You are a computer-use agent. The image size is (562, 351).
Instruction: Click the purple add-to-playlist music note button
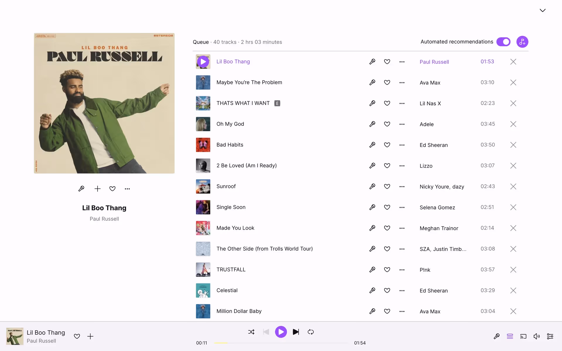coord(522,42)
